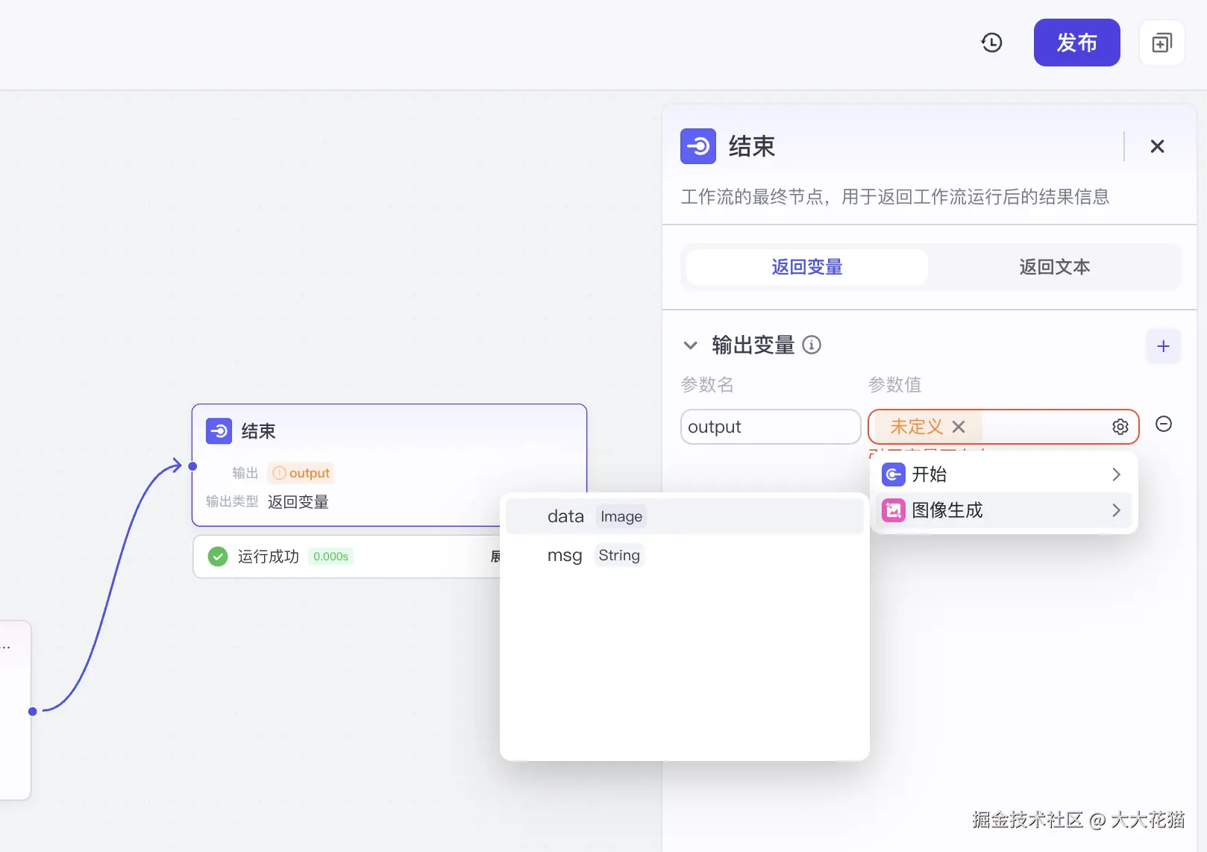Image resolution: width=1207 pixels, height=852 pixels.
Task: Click the 结束 node icon in panel header
Action: [698, 146]
